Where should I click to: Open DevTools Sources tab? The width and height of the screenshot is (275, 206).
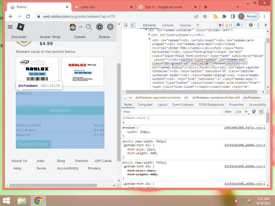click(185, 25)
